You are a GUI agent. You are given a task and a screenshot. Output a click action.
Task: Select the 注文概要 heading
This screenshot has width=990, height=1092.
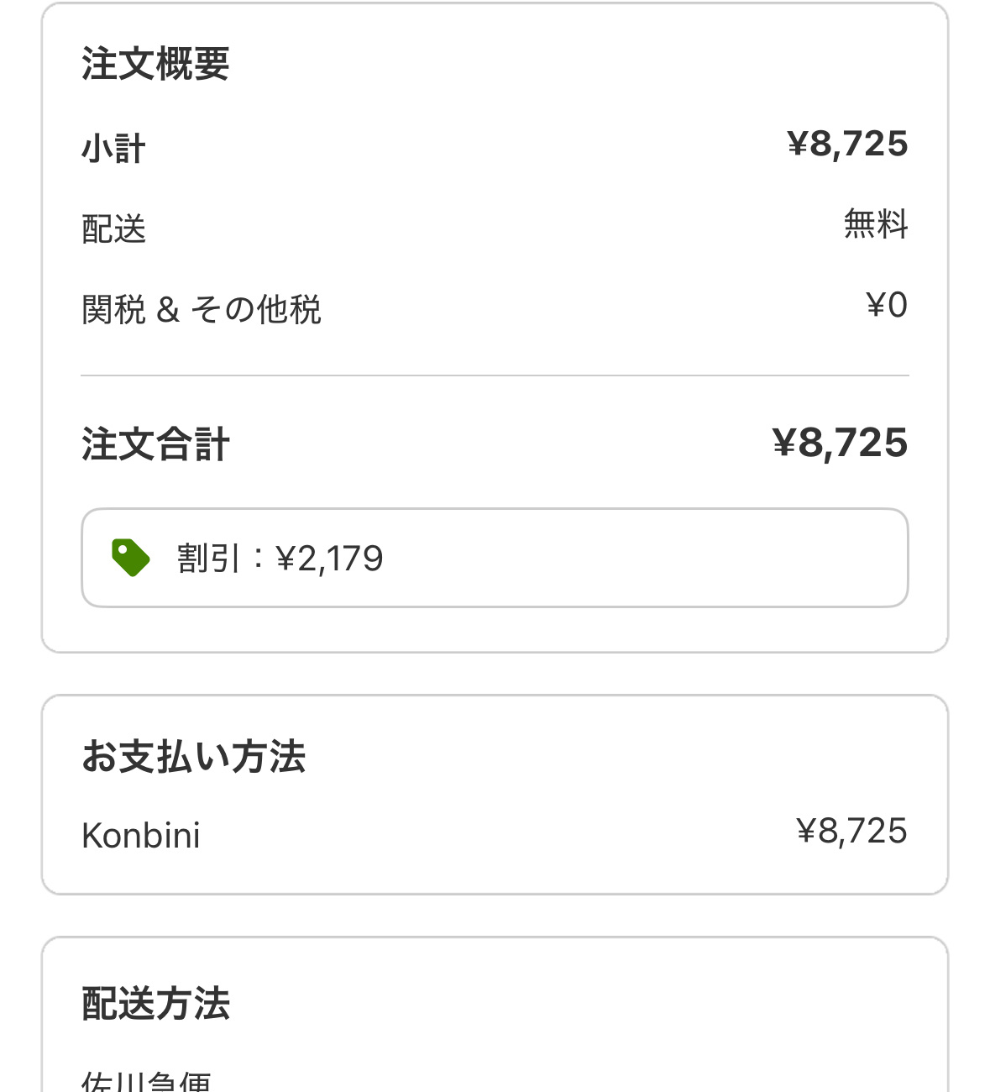point(155,64)
